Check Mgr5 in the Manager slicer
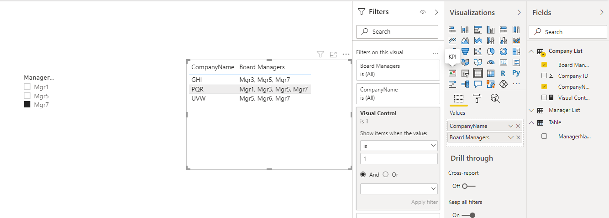609x218 pixels. [x=27, y=96]
